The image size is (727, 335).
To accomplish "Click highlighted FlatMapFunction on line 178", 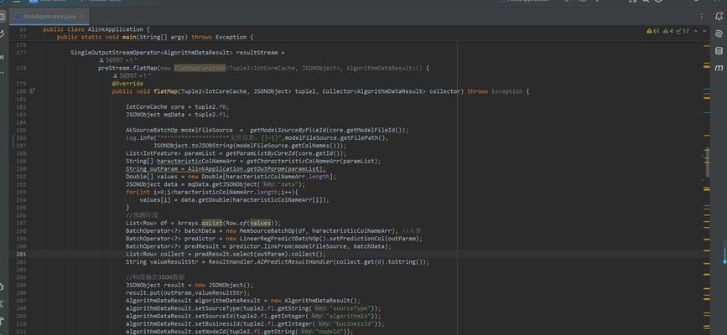I will tap(200, 68).
